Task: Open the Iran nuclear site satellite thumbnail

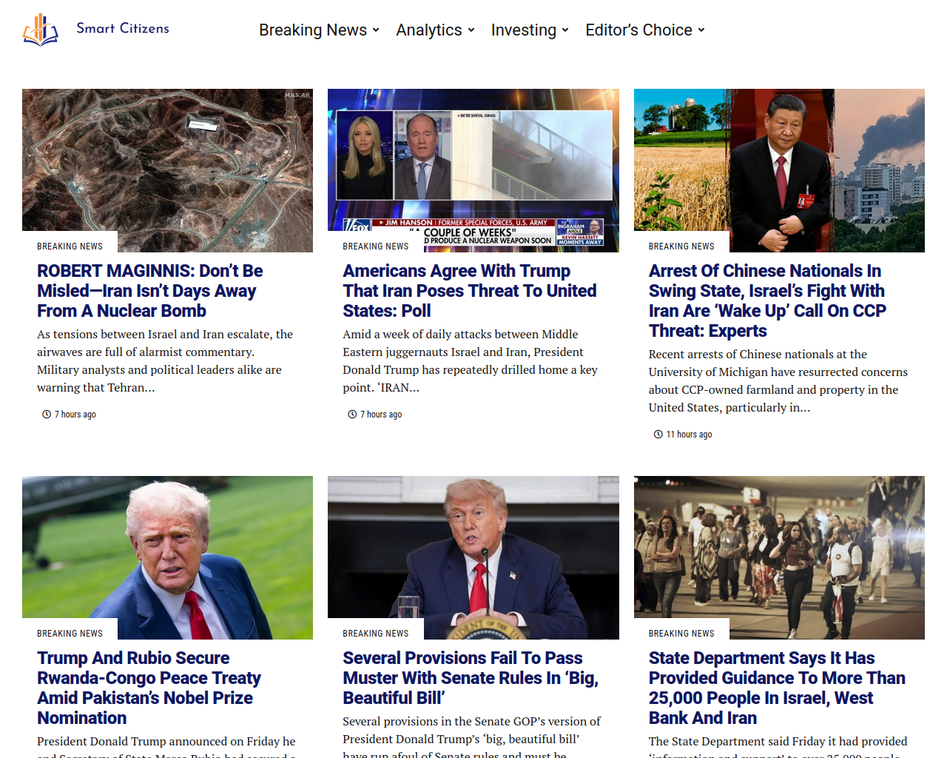Action: [x=167, y=170]
